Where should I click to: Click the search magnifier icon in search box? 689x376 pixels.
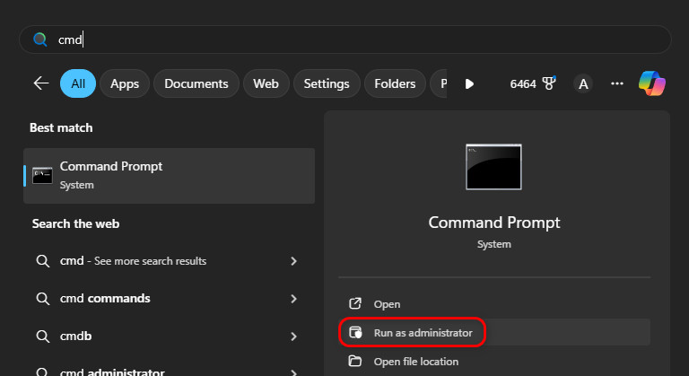[x=39, y=39]
